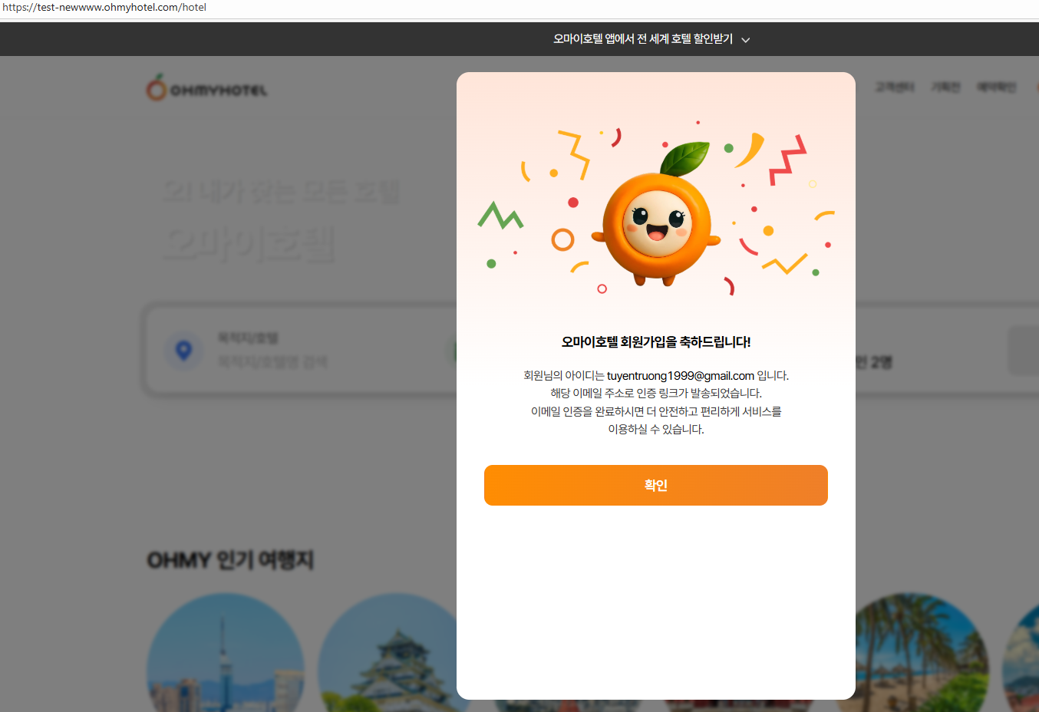Viewport: 1039px width, 712px height.
Task: Open the 예약확인 navigation link
Action: point(996,87)
